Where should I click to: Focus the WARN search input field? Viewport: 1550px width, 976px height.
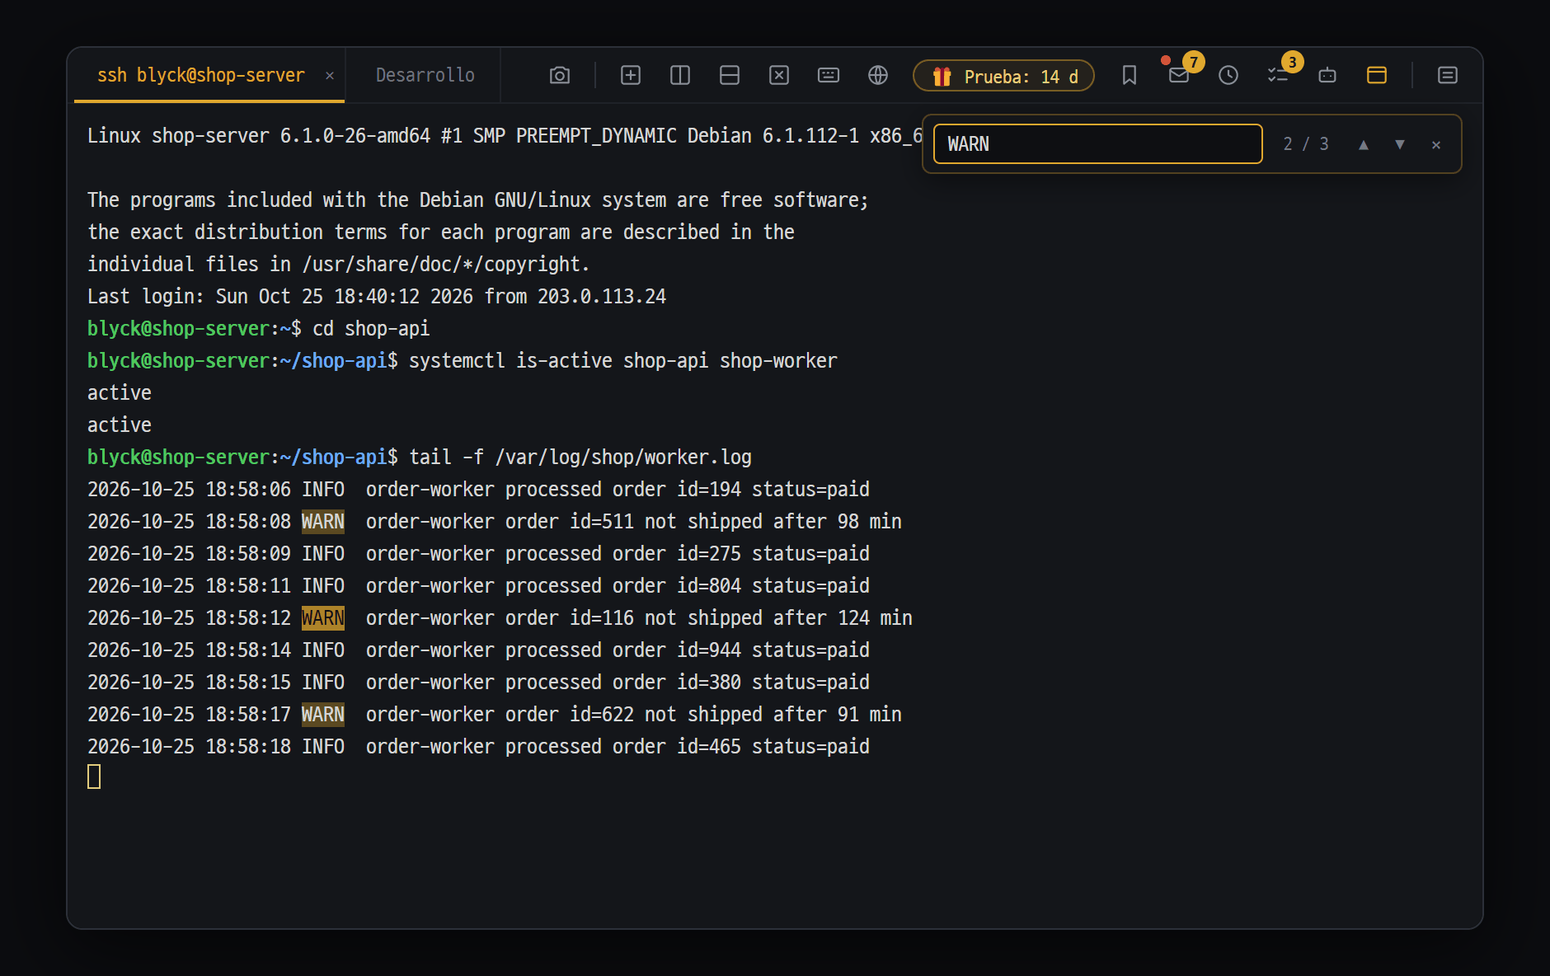[1098, 144]
